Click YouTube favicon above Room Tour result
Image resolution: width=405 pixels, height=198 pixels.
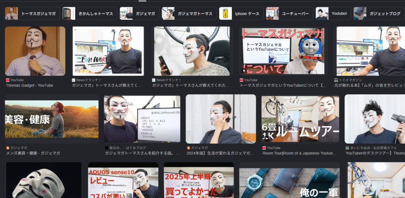(x=264, y=148)
